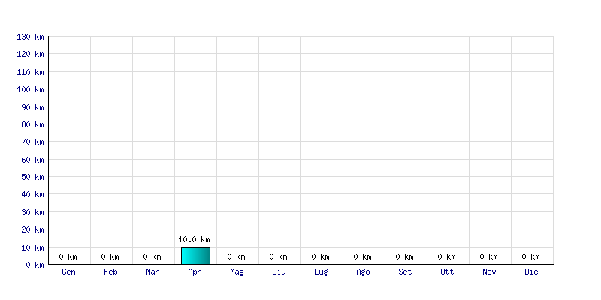Image resolution: width=601 pixels, height=300 pixels.
Task: Click the Ott month label
Action: pyautogui.click(x=447, y=271)
